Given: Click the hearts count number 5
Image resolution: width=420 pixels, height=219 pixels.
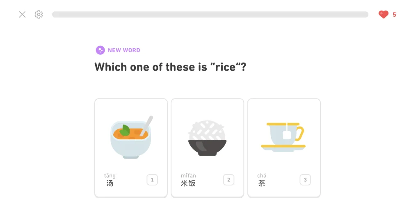Looking at the screenshot, I should click(394, 15).
